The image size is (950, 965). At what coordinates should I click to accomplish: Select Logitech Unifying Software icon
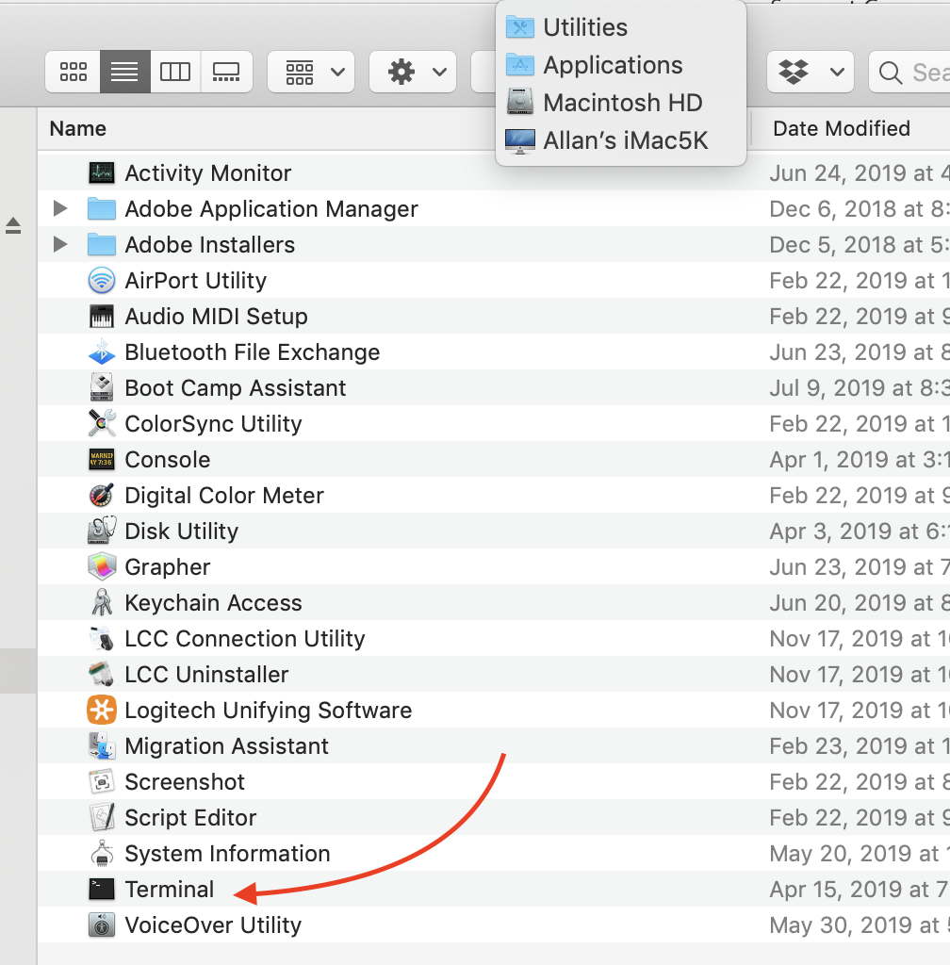click(x=102, y=710)
